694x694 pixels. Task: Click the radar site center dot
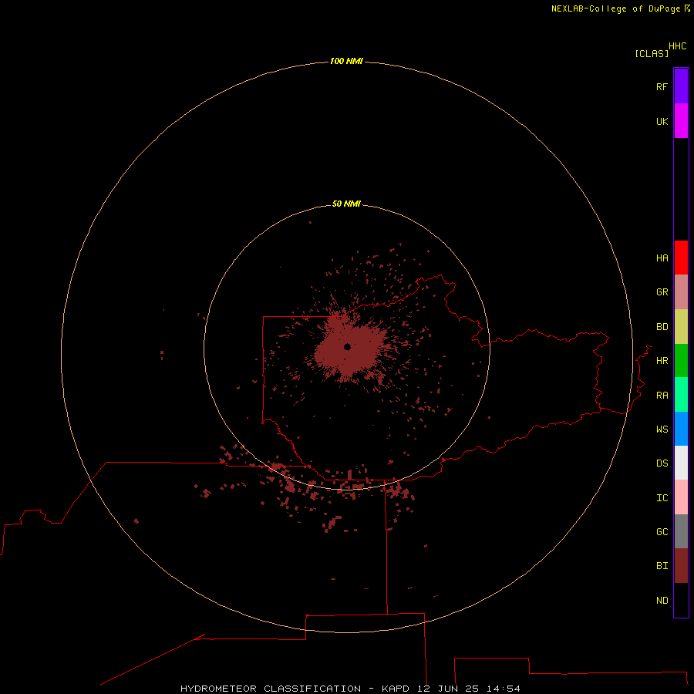coord(348,347)
